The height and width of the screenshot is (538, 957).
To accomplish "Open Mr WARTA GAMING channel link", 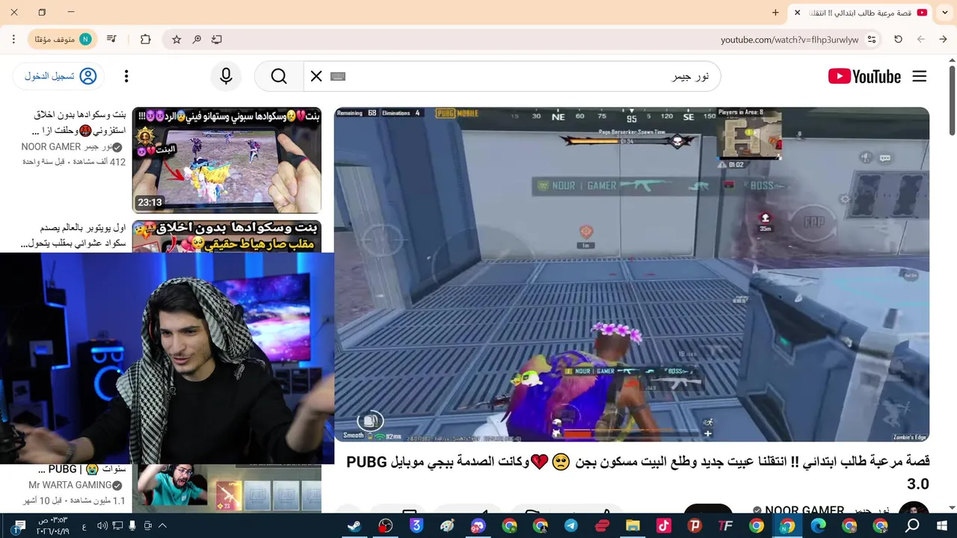I will [x=76, y=485].
